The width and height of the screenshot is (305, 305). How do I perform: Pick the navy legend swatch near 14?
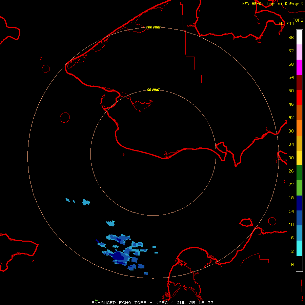pyautogui.click(x=299, y=203)
